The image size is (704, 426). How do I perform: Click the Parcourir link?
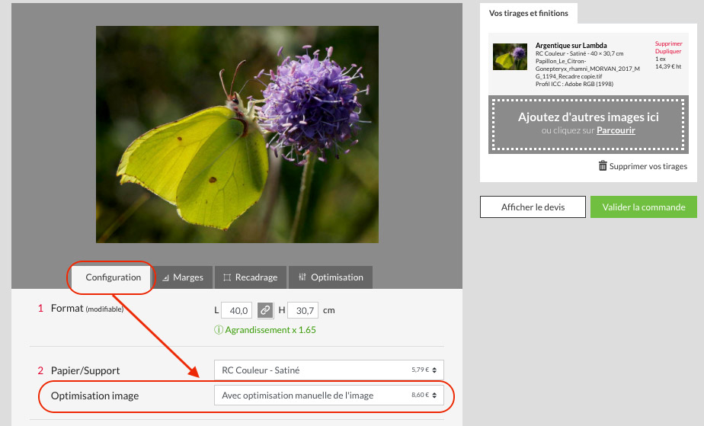coord(616,131)
